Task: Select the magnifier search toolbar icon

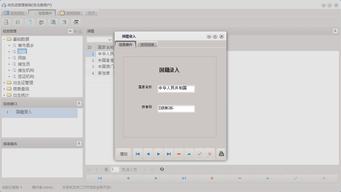Action: coord(6,22)
